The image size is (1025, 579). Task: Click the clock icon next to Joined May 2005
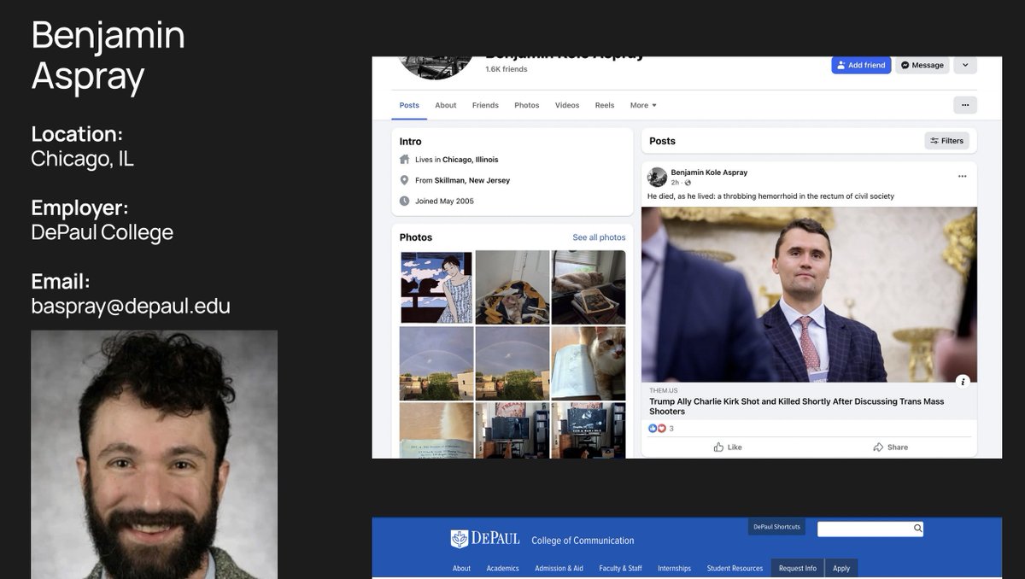point(405,202)
